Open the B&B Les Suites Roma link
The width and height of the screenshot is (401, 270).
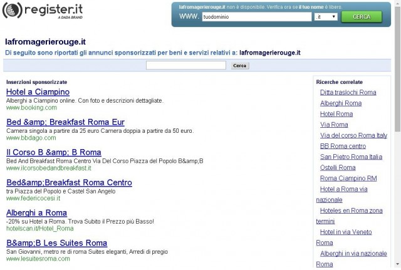pyautogui.click(x=57, y=242)
